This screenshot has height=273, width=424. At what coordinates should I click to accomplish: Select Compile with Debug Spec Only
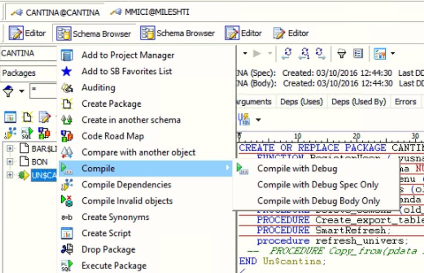coord(318,185)
